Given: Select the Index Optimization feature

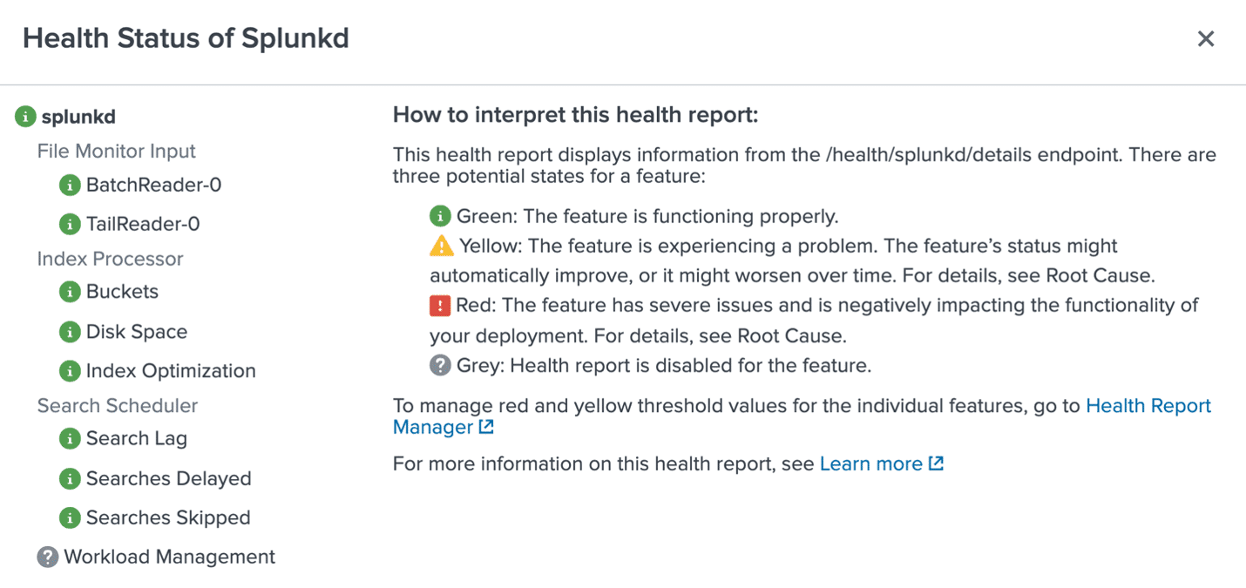Looking at the screenshot, I should (171, 371).
